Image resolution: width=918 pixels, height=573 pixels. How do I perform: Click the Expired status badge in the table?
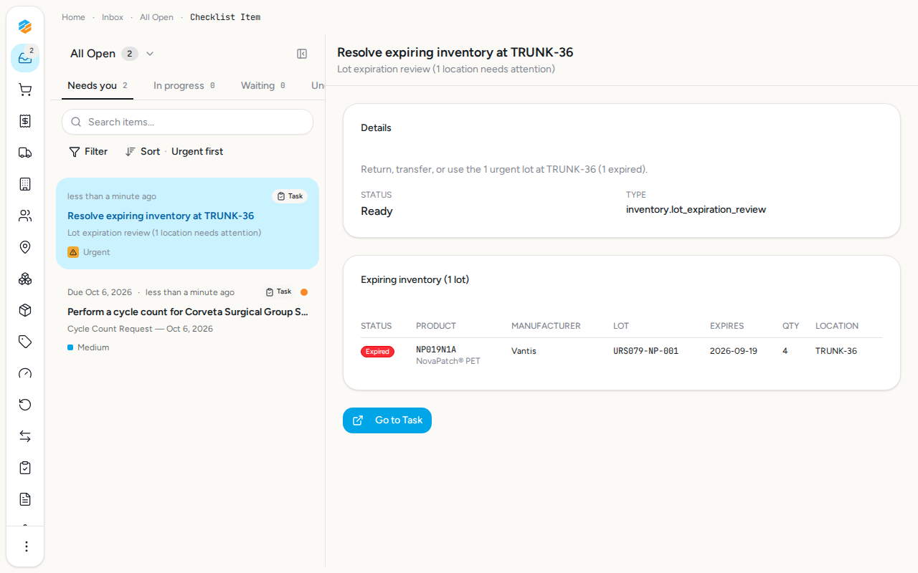pyautogui.click(x=377, y=352)
